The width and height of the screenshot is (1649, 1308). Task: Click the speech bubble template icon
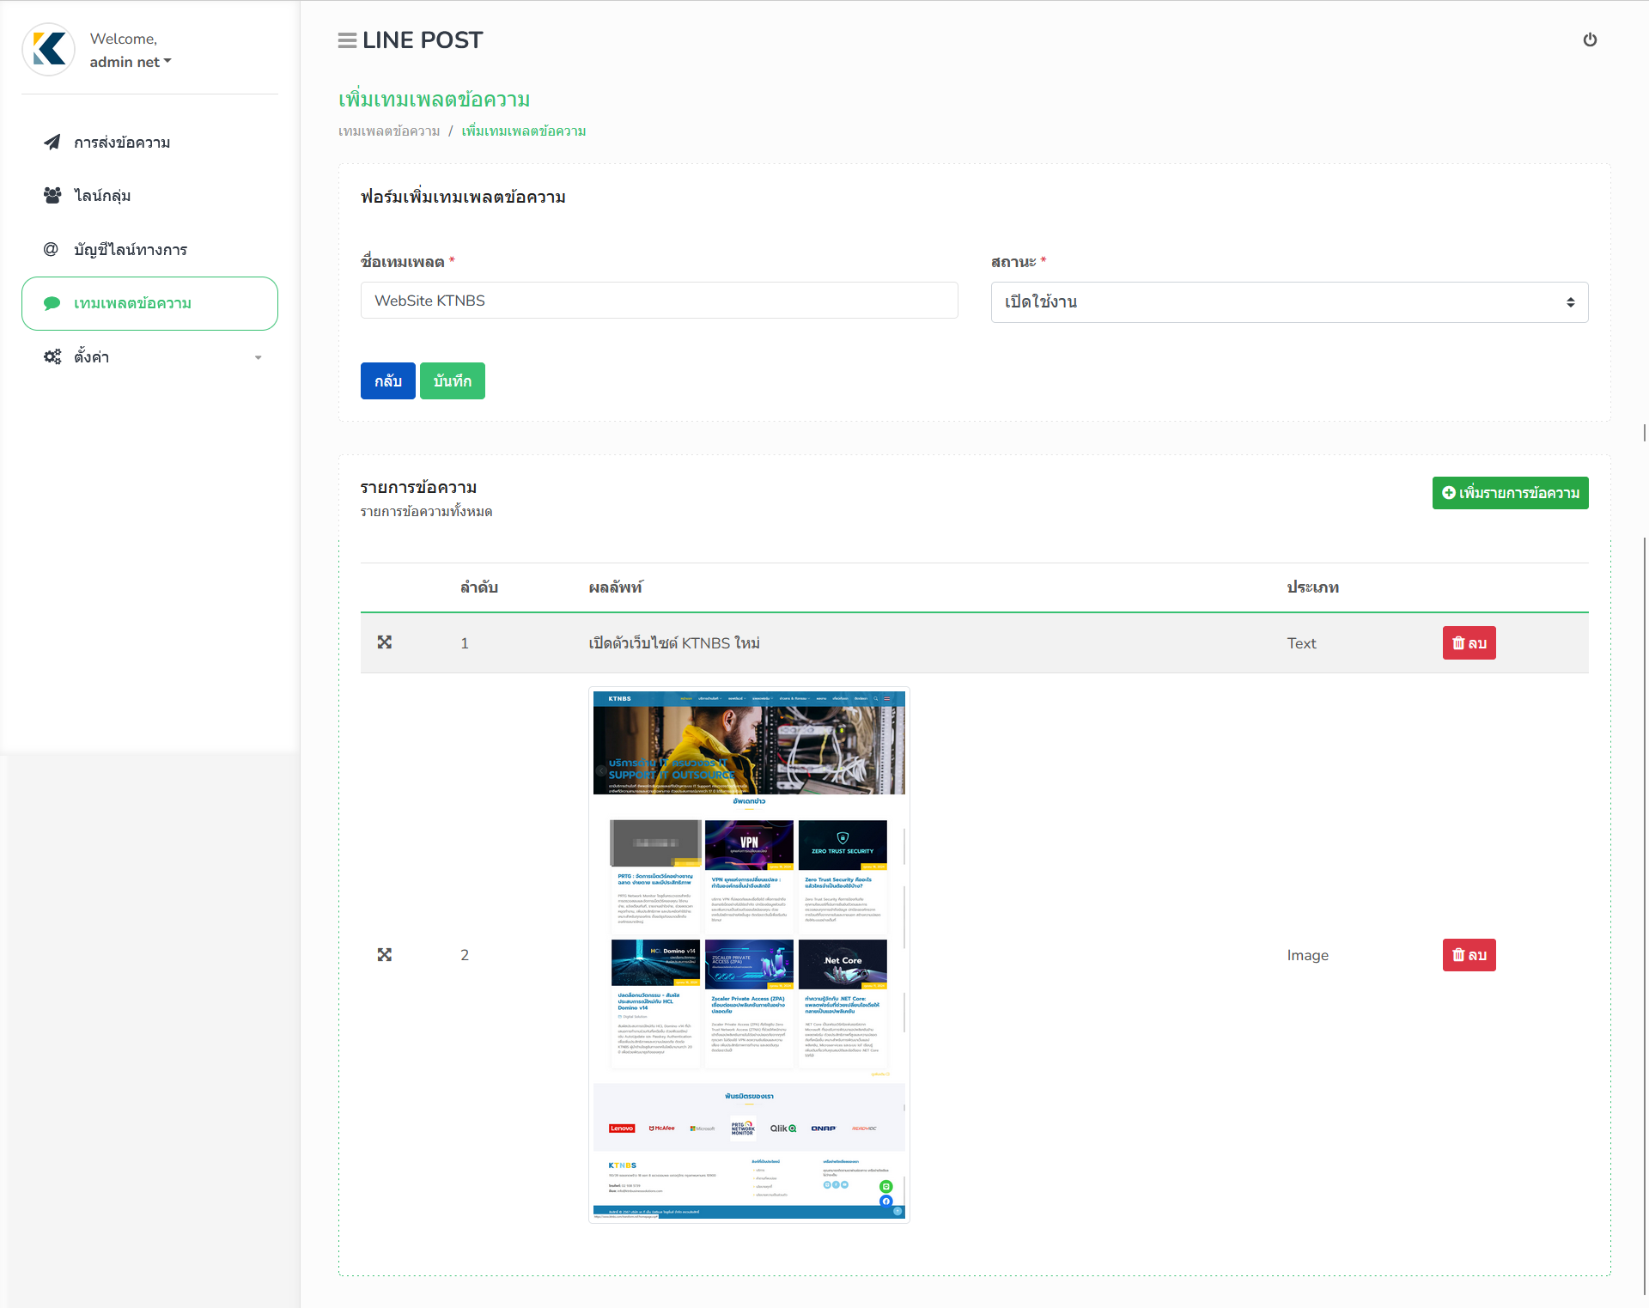[52, 303]
